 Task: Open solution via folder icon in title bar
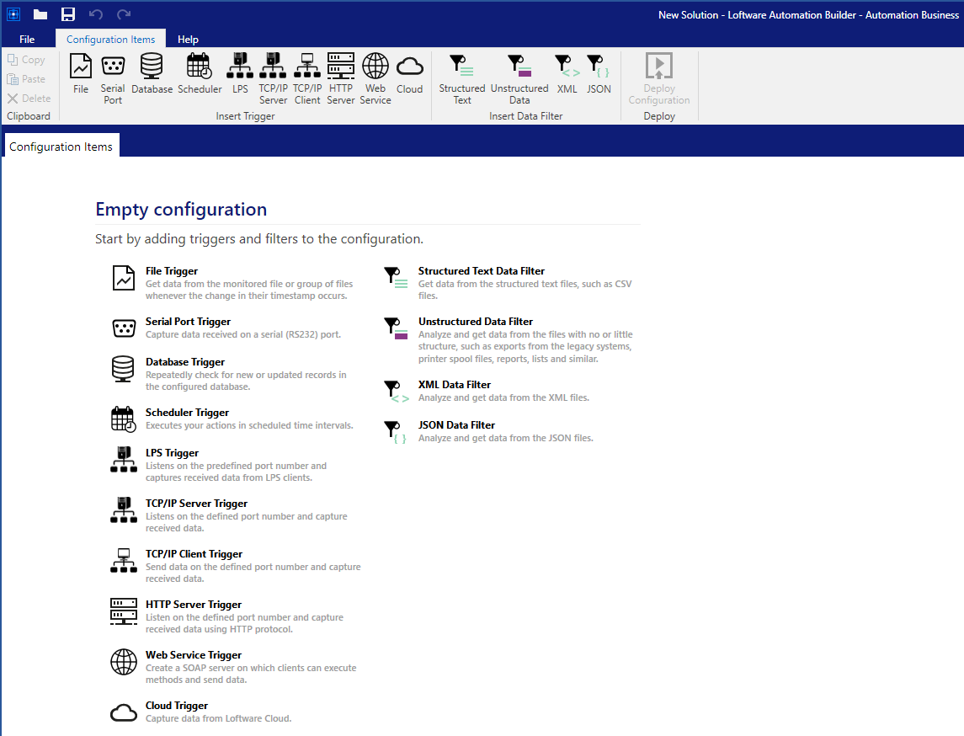40,14
